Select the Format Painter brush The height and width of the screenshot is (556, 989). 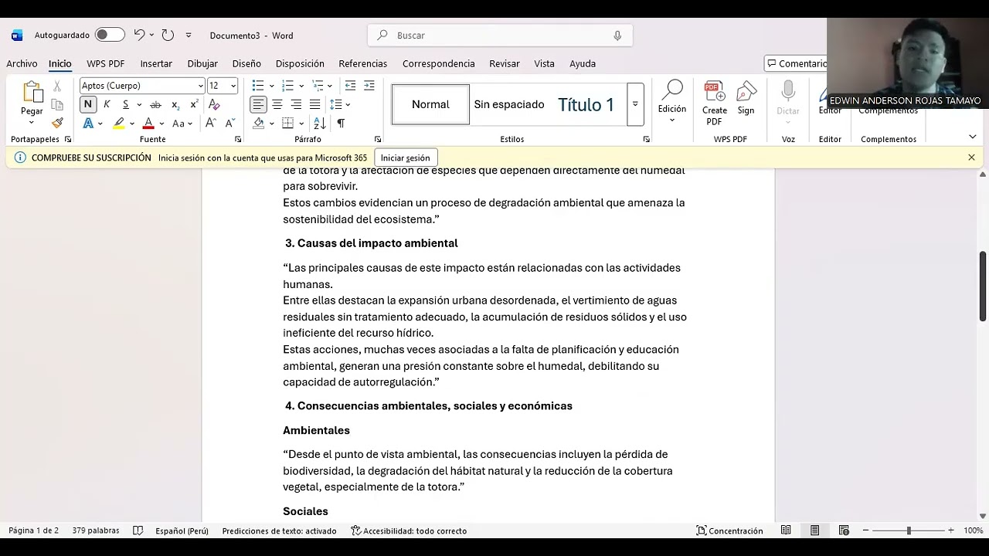pyautogui.click(x=57, y=123)
